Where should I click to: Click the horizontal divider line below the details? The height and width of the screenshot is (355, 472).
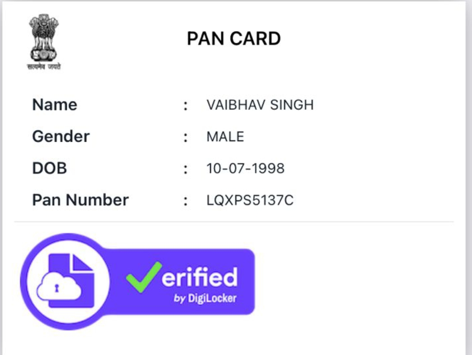(234, 222)
